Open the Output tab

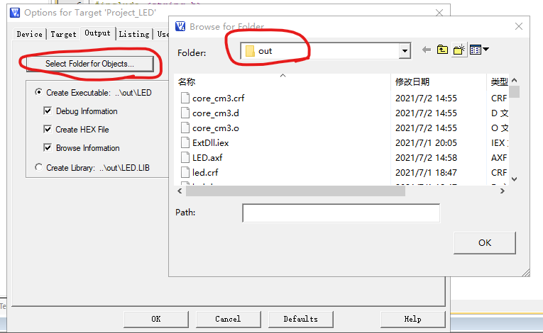click(98, 33)
